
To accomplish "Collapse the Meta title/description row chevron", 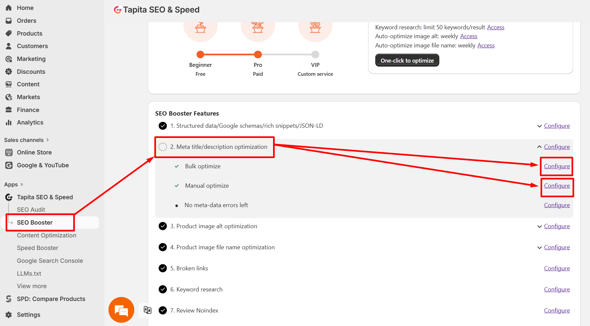I will coord(540,147).
